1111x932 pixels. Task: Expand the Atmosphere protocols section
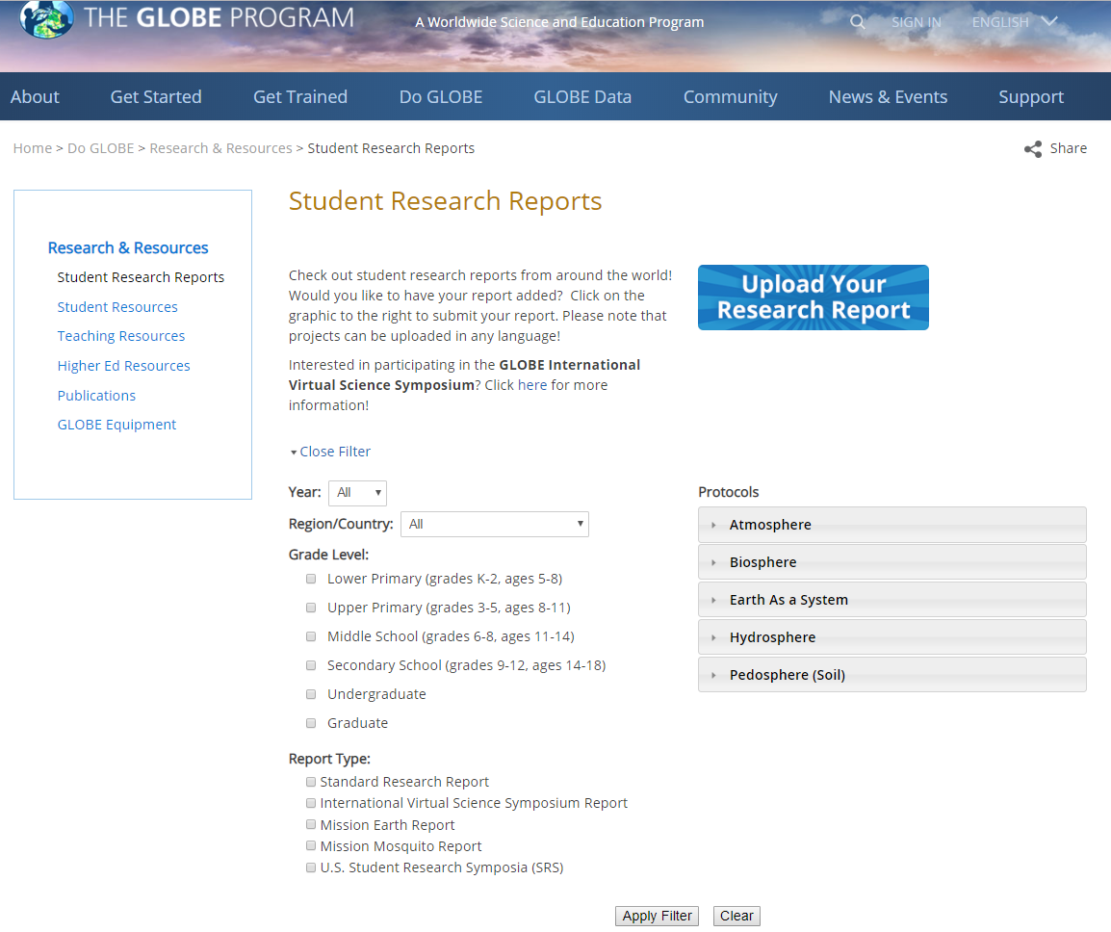[892, 525]
